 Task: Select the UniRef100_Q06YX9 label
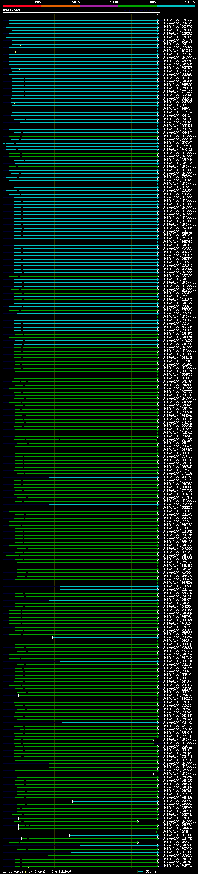pos(177,801)
